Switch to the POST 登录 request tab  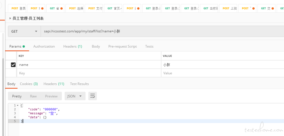point(18,8)
